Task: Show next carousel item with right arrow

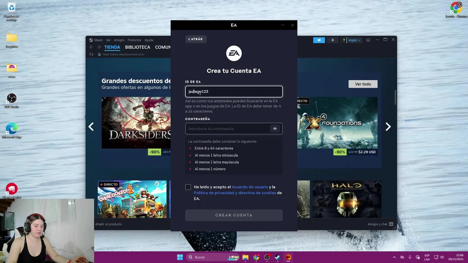Action: click(388, 127)
